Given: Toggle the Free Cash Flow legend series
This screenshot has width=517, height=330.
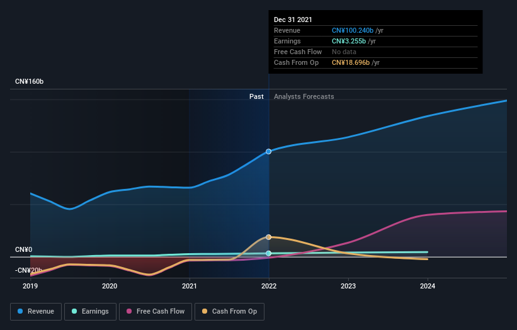Looking at the screenshot, I should [156, 312].
